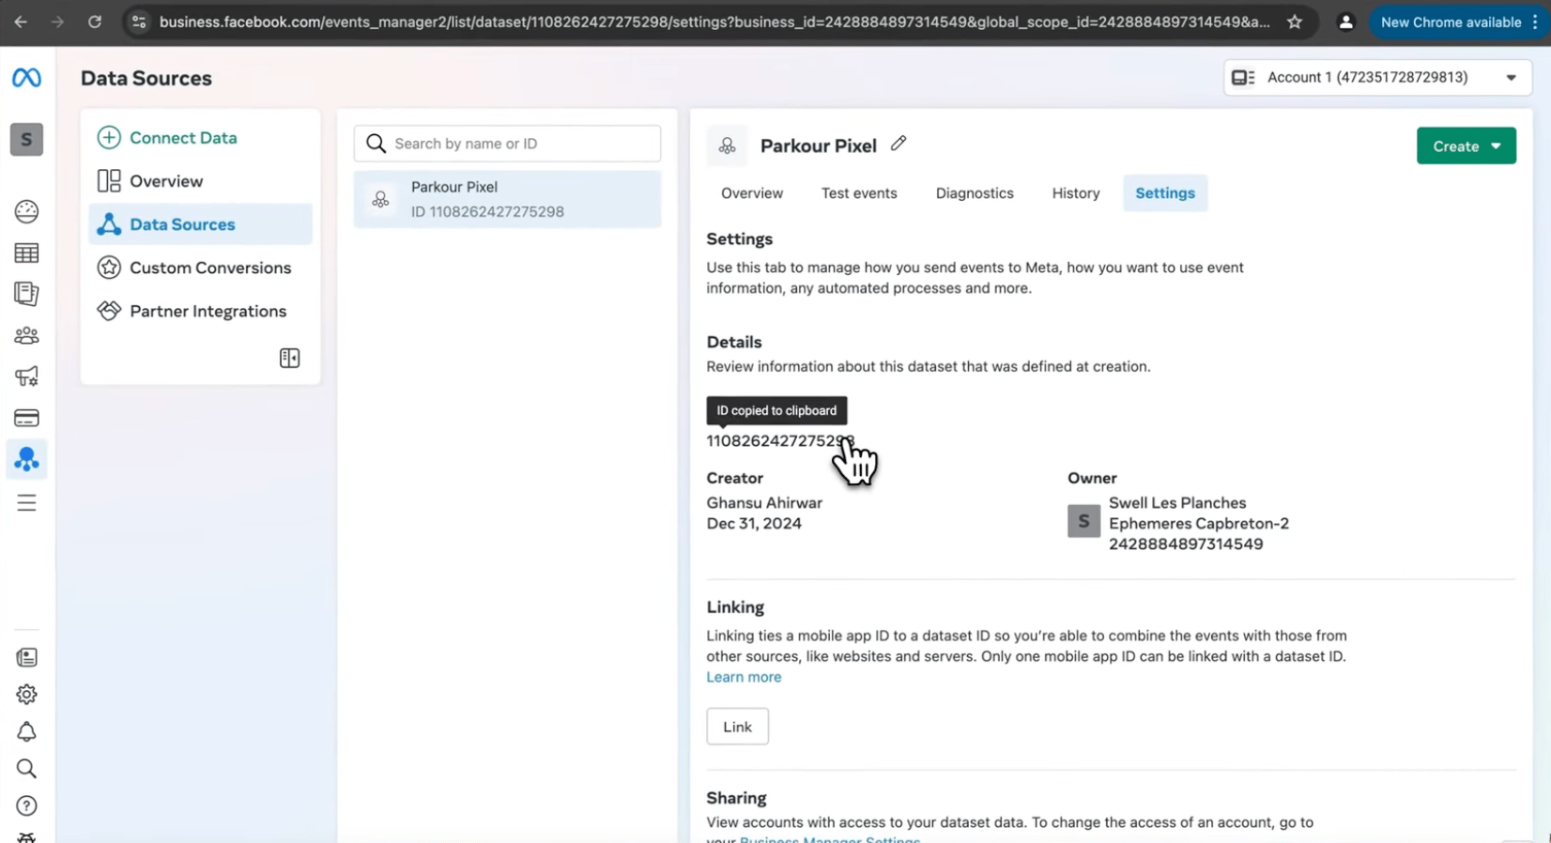1551x843 pixels.
Task: Open the settings gear icon in sidebar
Action: click(x=26, y=695)
